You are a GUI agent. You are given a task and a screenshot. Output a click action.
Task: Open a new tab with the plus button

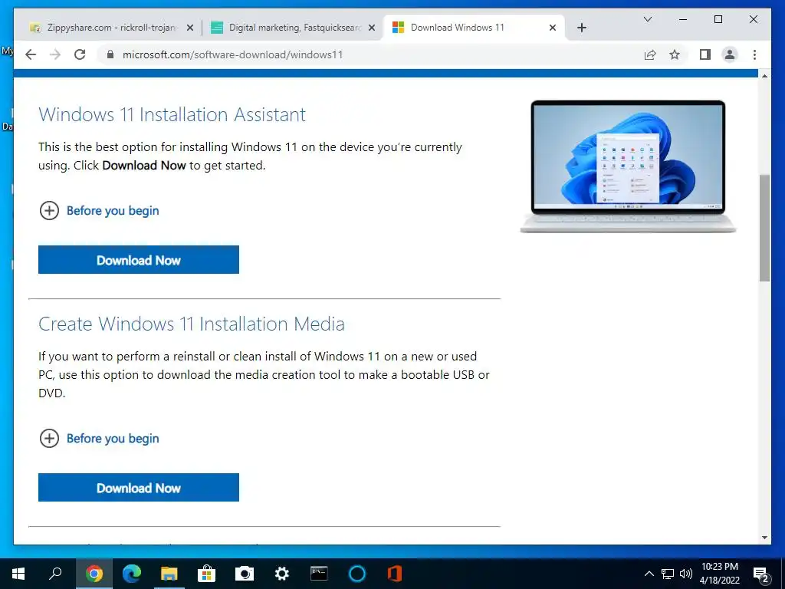coord(581,28)
